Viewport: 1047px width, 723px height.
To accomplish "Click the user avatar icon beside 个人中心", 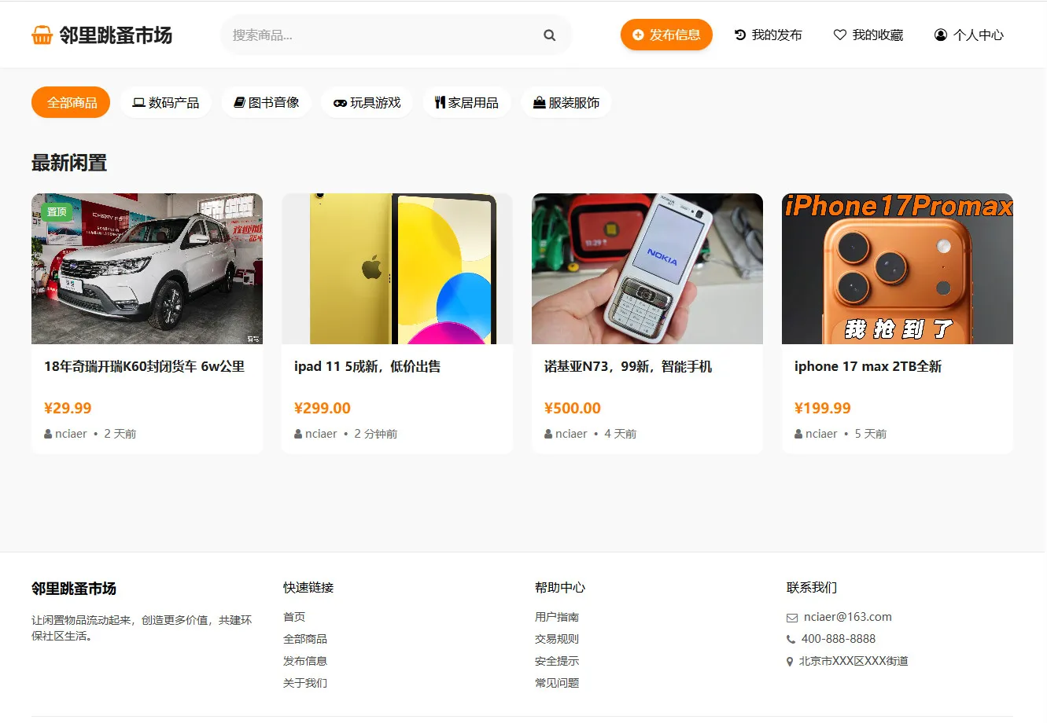I will point(940,35).
